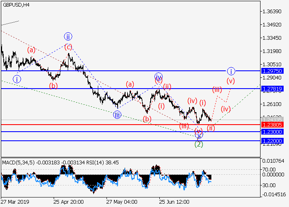Click the circled blue iv wave marker

[x=159, y=76]
